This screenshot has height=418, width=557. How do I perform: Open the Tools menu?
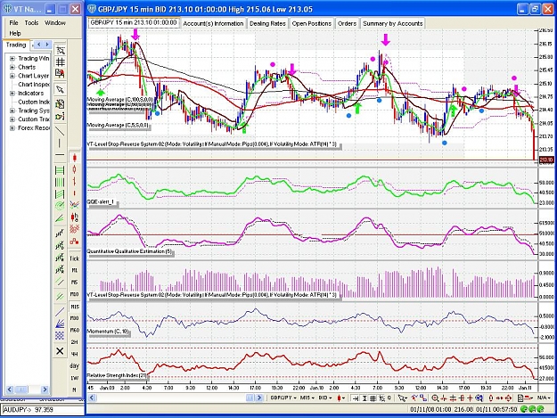click(31, 23)
